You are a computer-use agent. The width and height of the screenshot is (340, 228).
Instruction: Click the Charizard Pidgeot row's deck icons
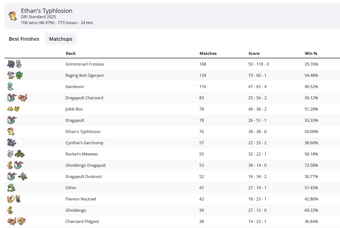pos(16,221)
